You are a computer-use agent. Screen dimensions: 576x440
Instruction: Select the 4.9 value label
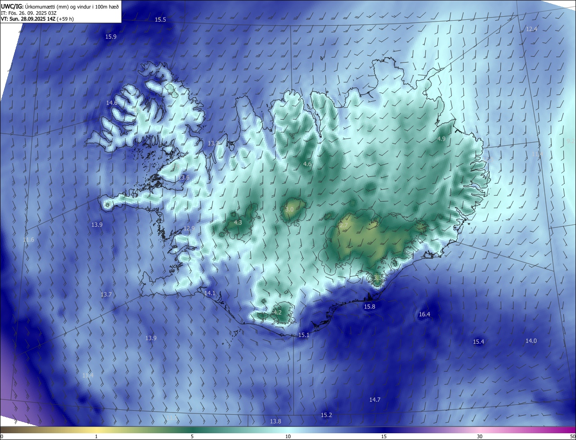(441, 139)
